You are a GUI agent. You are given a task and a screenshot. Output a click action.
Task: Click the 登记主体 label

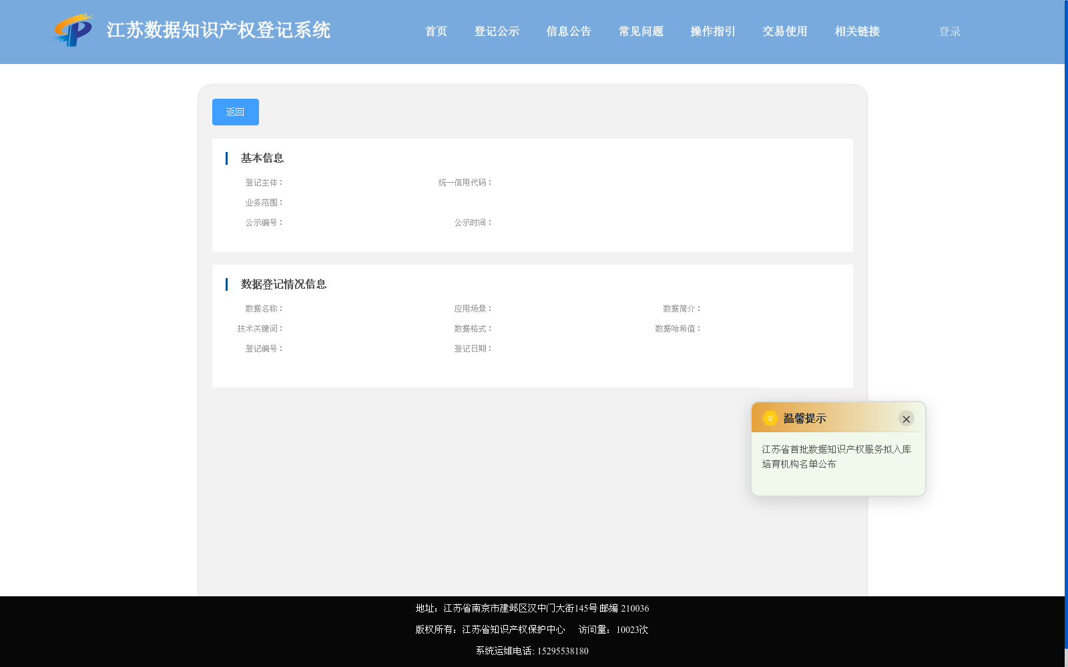(x=264, y=183)
